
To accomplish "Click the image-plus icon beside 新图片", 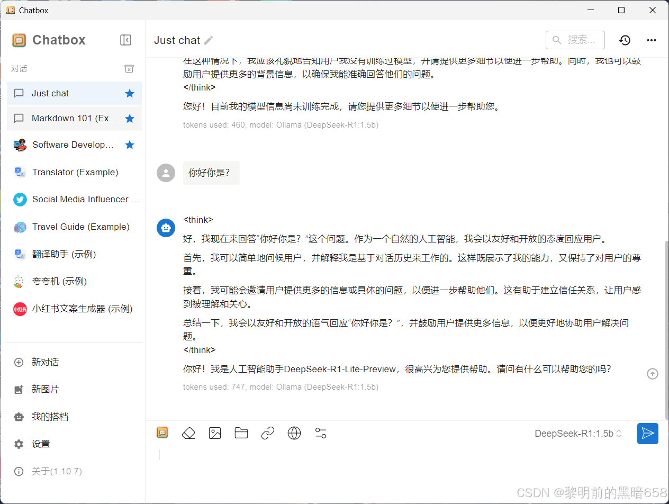I will [x=19, y=390].
